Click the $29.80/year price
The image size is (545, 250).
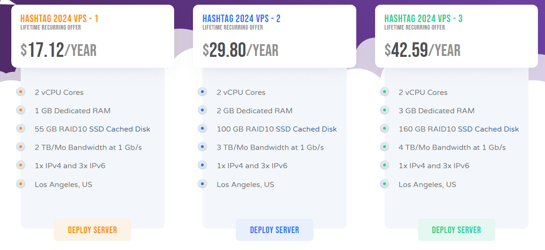[240, 50]
